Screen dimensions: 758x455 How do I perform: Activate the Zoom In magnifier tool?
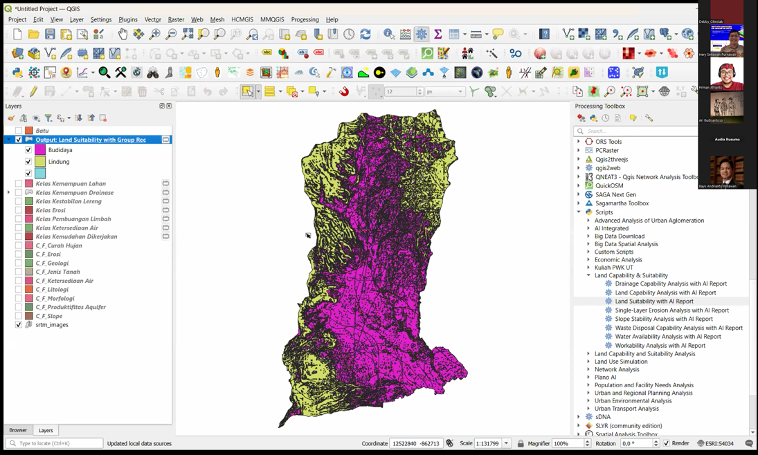(x=154, y=34)
